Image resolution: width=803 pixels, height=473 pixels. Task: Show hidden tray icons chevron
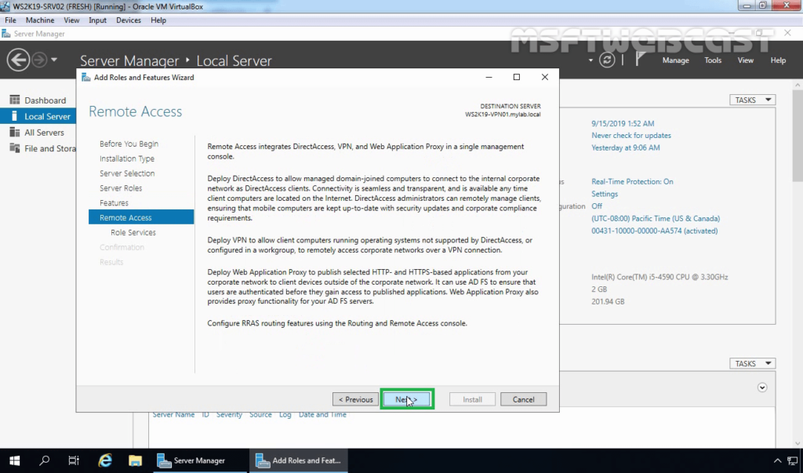click(x=777, y=460)
